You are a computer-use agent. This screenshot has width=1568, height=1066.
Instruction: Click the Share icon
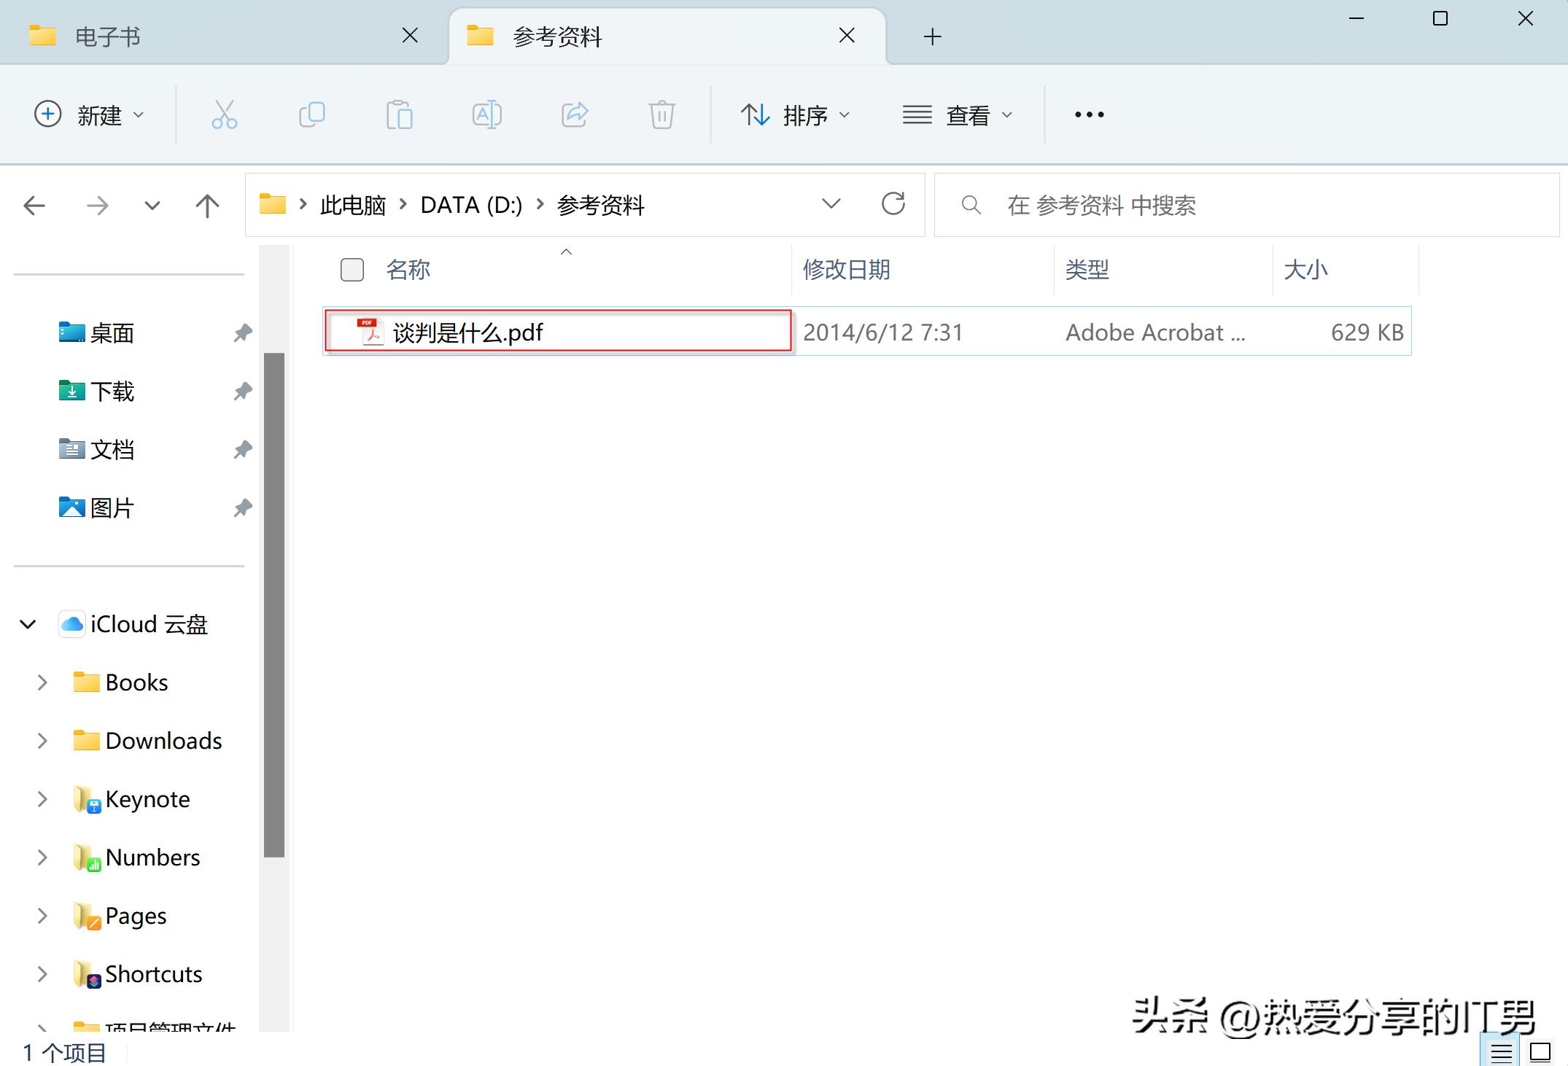click(574, 114)
